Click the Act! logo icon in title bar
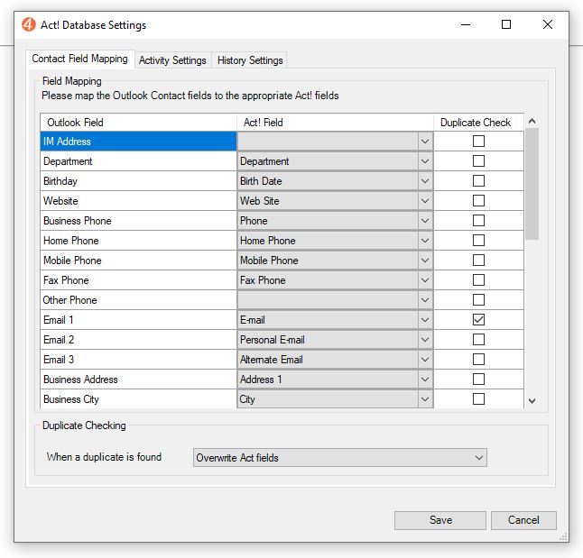 [28, 24]
